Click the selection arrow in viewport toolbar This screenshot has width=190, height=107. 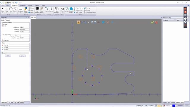tap(78, 22)
